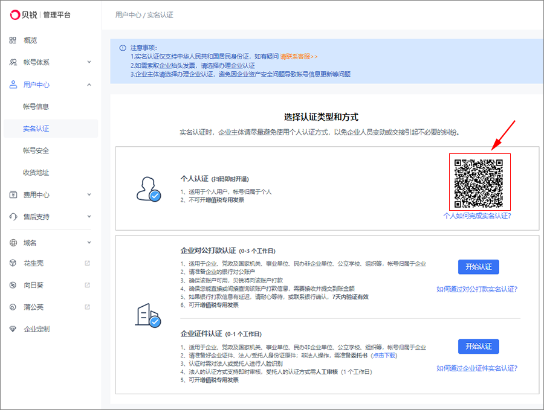Click 用户中心 in breadcrumb
Image resolution: width=544 pixels, height=410 pixels.
(x=128, y=15)
